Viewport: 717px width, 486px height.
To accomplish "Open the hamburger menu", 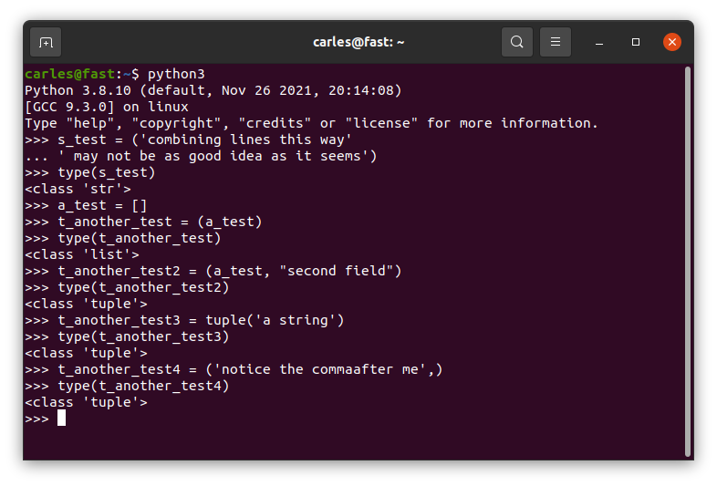I will 556,42.
